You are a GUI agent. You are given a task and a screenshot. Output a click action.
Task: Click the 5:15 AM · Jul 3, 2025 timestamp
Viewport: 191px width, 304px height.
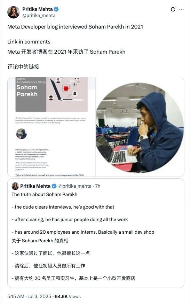tap(29, 296)
